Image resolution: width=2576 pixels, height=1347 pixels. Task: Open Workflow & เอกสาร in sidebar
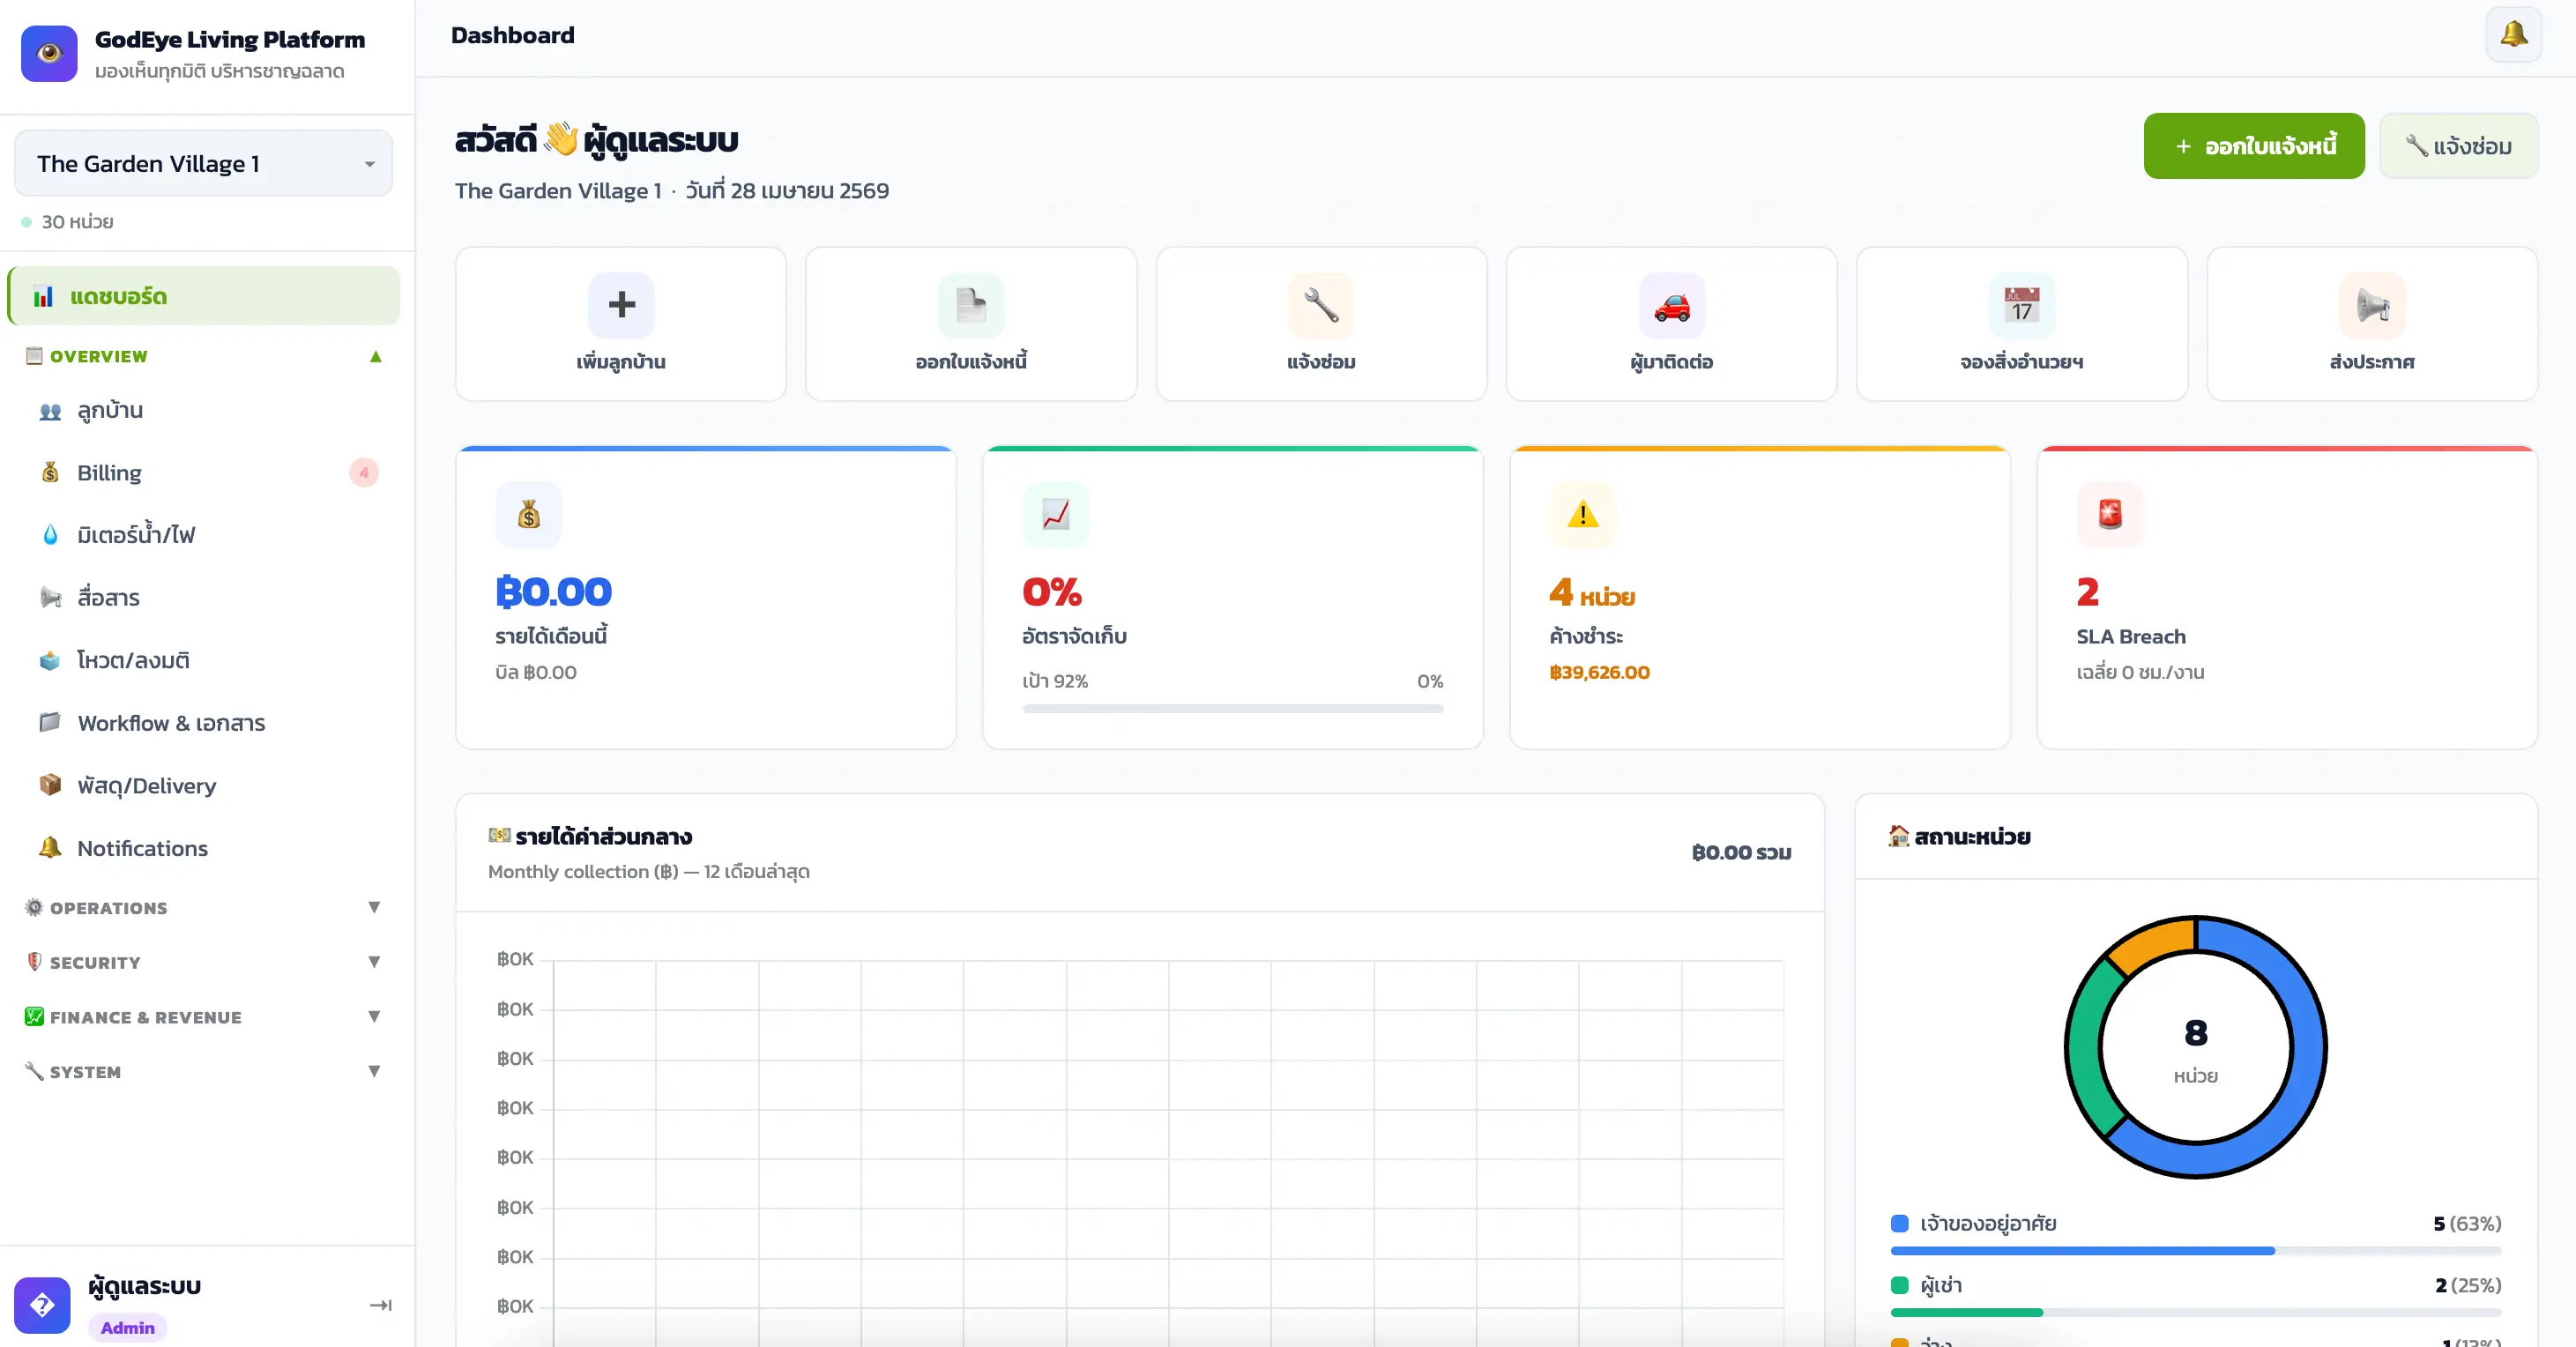[204, 723]
